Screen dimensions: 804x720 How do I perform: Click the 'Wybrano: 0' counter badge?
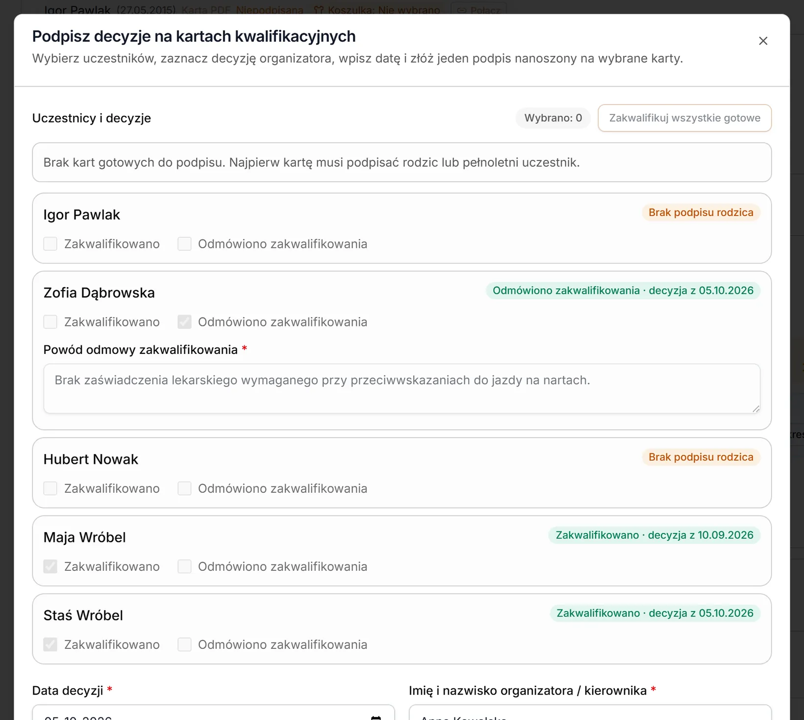tap(553, 118)
